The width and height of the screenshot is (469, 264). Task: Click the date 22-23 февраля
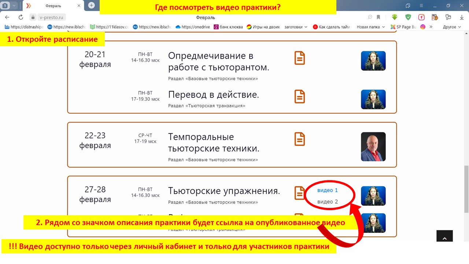click(x=95, y=140)
